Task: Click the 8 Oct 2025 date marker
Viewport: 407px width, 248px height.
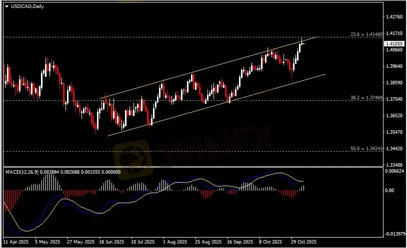Action: click(270, 242)
